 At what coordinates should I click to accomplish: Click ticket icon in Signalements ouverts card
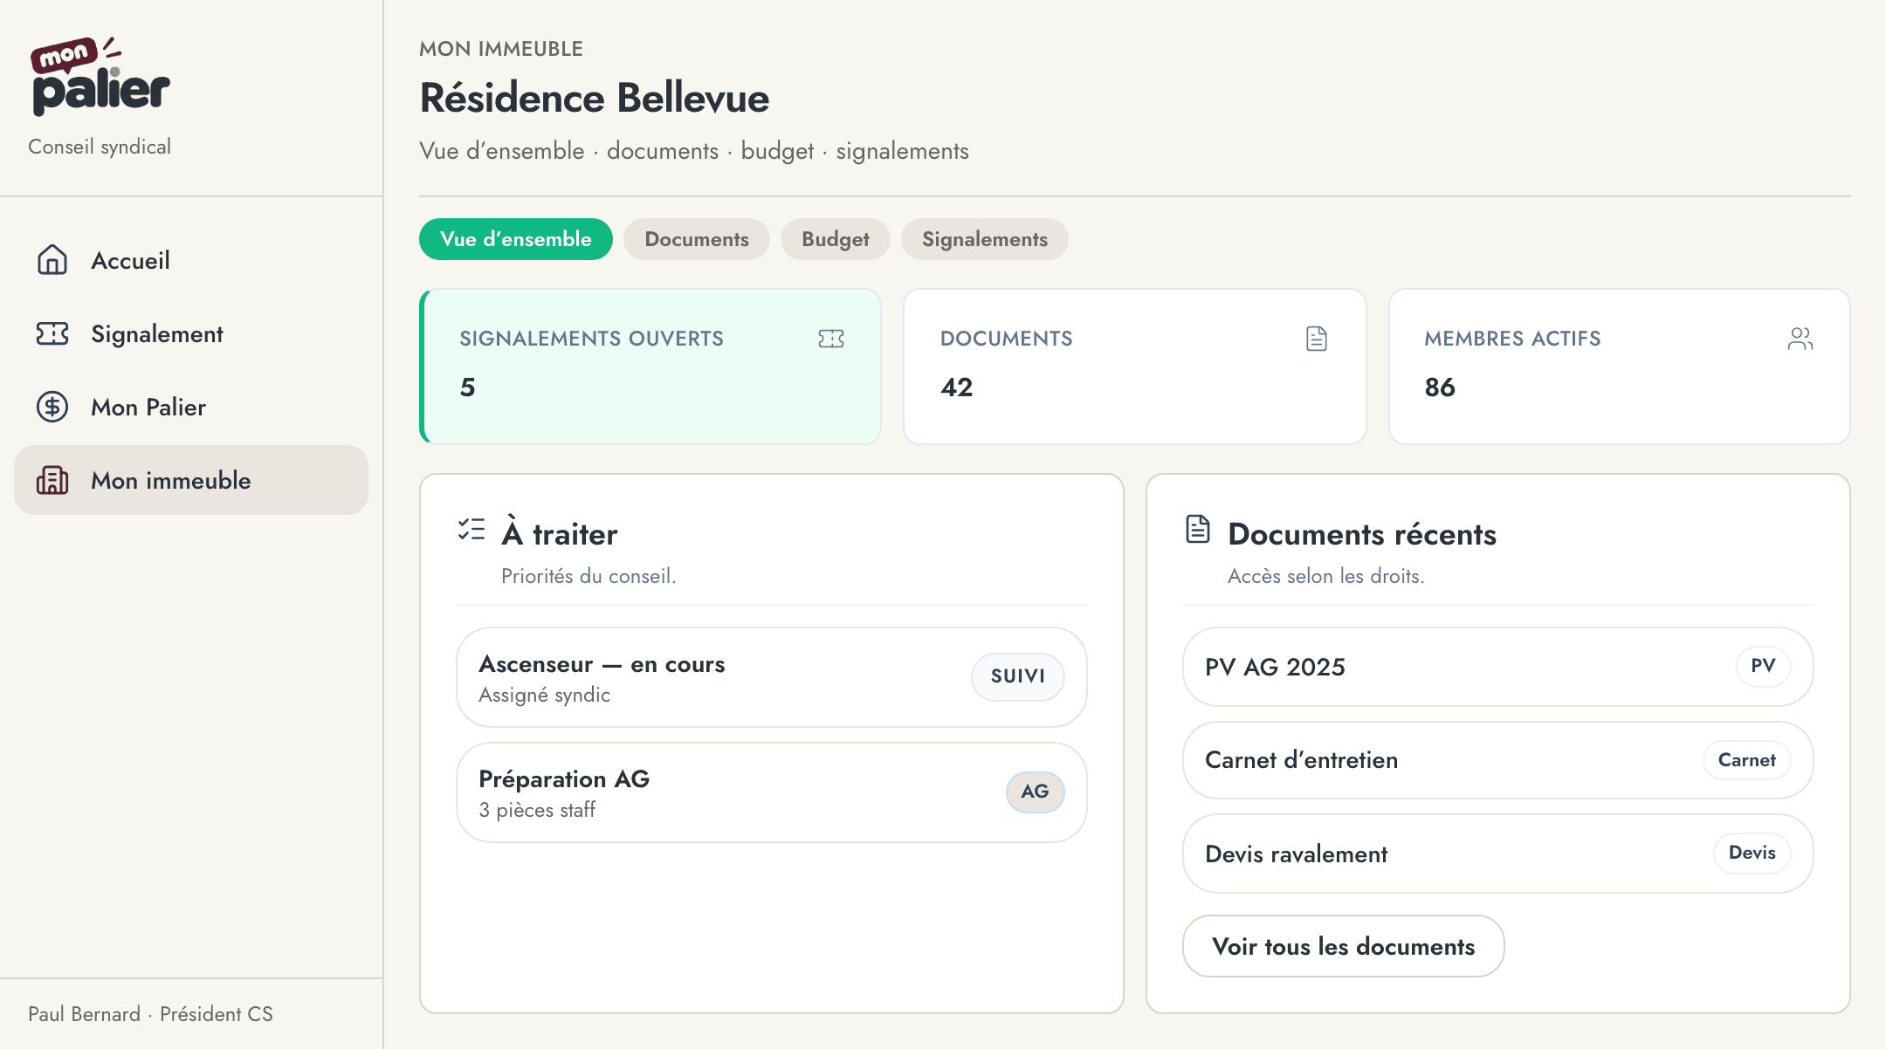coord(831,339)
